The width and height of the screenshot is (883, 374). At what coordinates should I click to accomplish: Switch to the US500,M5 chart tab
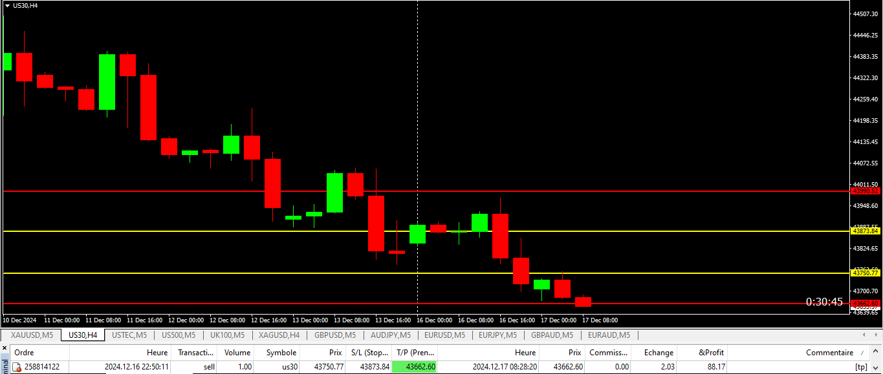tap(178, 335)
